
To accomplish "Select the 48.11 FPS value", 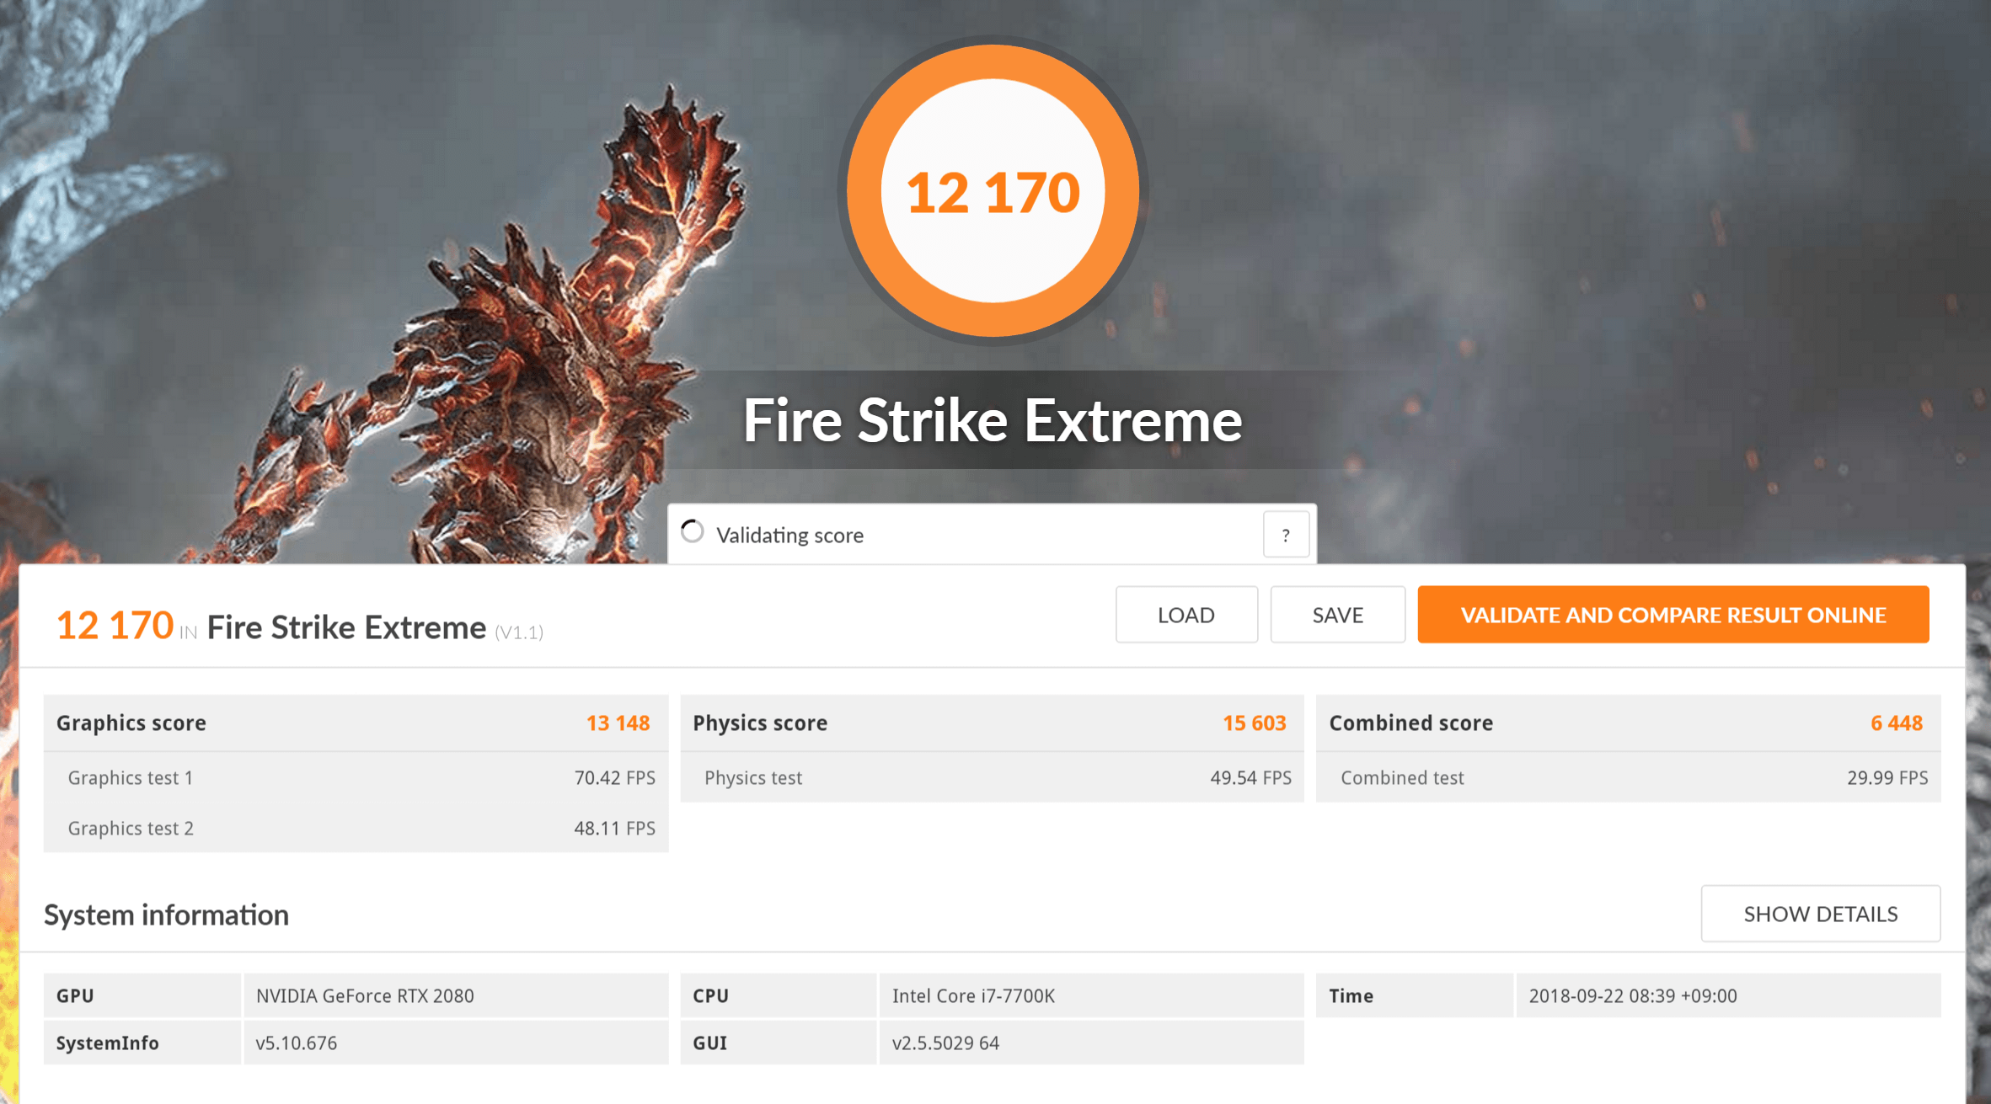I will 614,829.
